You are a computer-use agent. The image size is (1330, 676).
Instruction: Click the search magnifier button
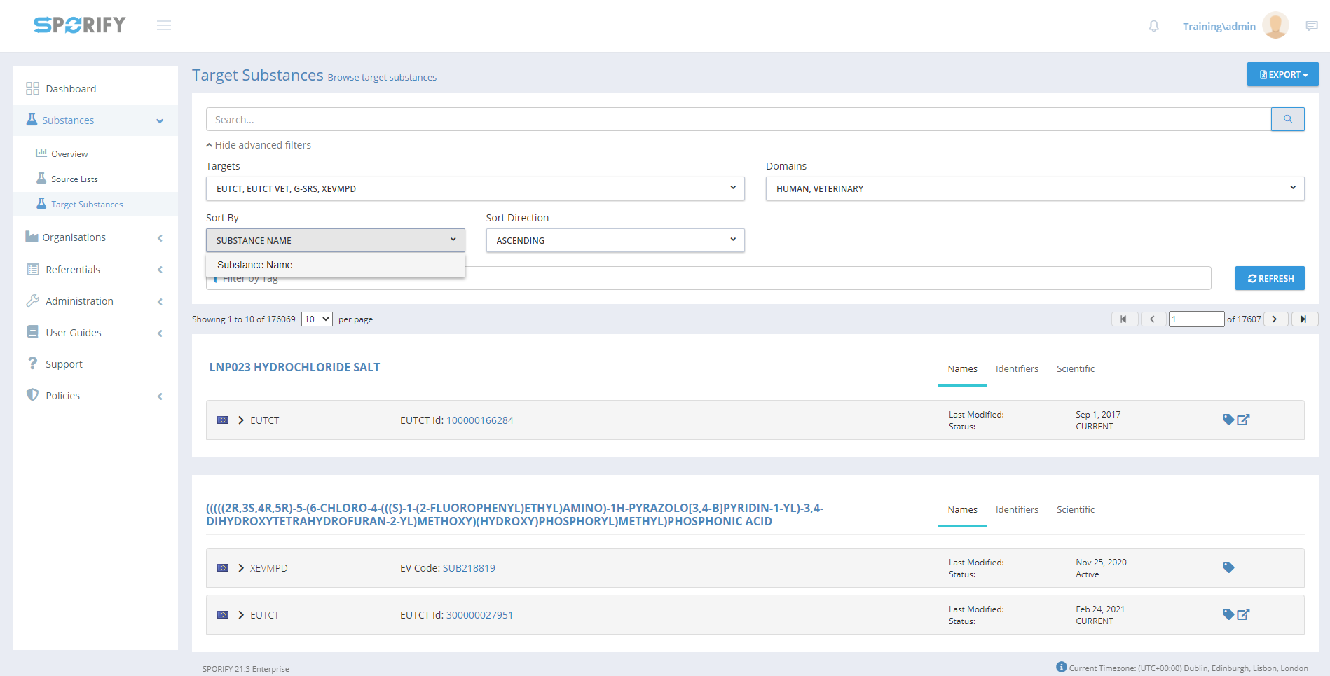coord(1287,119)
